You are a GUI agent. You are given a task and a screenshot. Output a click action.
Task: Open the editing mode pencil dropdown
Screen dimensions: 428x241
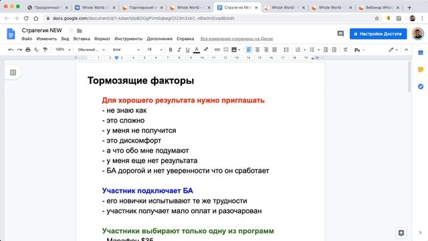pyautogui.click(x=393, y=50)
